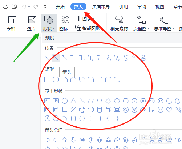Screen dimensions: 182x149
Task: Select the quad arrow block shape
Action: click(100, 140)
